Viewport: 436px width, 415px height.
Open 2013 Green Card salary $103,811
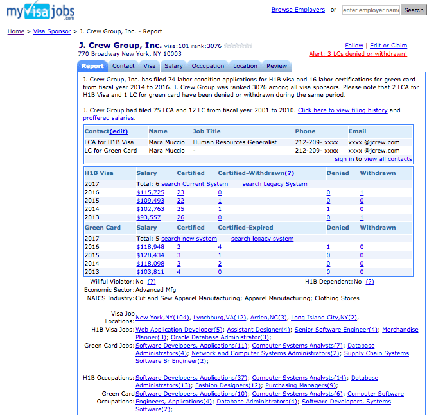pos(150,272)
